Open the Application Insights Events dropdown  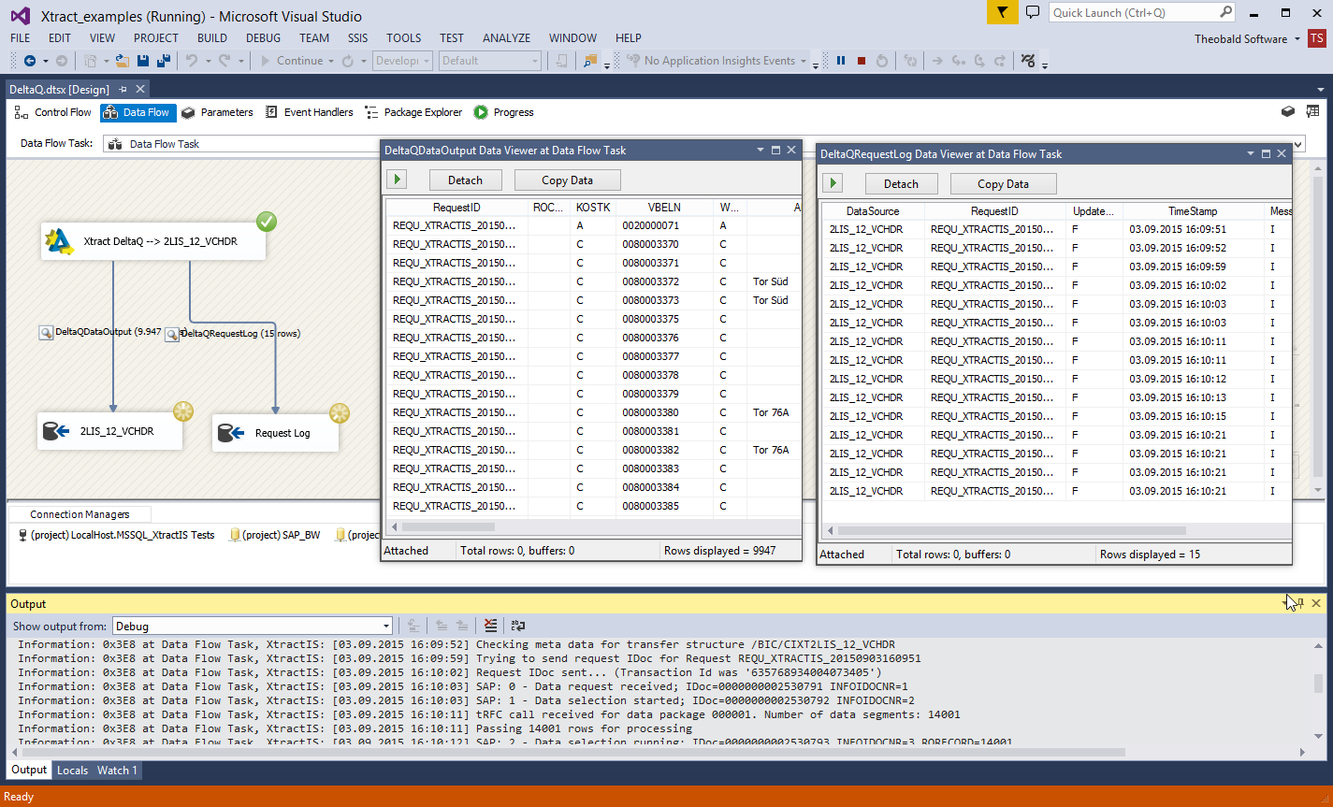[803, 61]
